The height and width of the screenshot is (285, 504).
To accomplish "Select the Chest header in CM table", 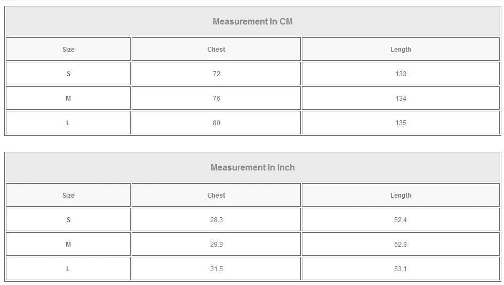I will click(x=216, y=50).
